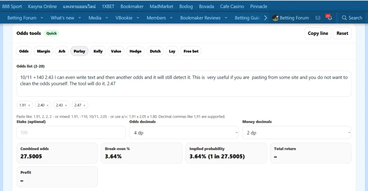Click the Stake (optional) input field
Viewport: 368px width, 191px height.
71,132
